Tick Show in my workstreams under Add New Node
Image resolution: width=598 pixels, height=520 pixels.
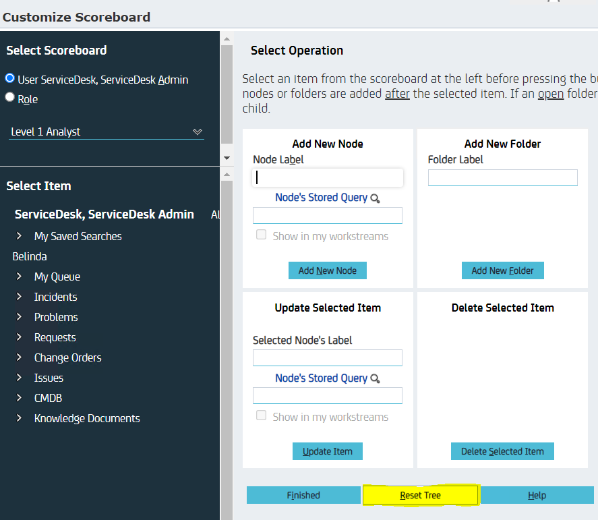click(x=261, y=235)
